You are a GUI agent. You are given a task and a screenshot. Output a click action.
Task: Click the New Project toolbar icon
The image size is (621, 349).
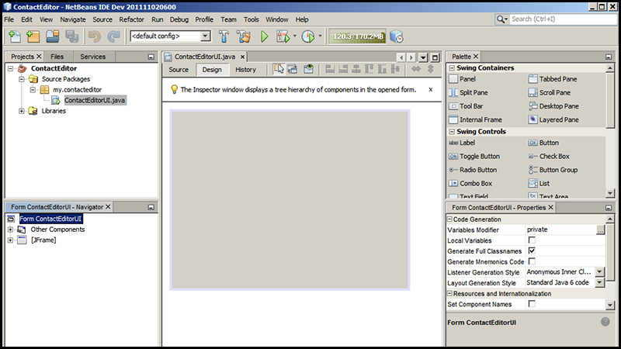33,36
